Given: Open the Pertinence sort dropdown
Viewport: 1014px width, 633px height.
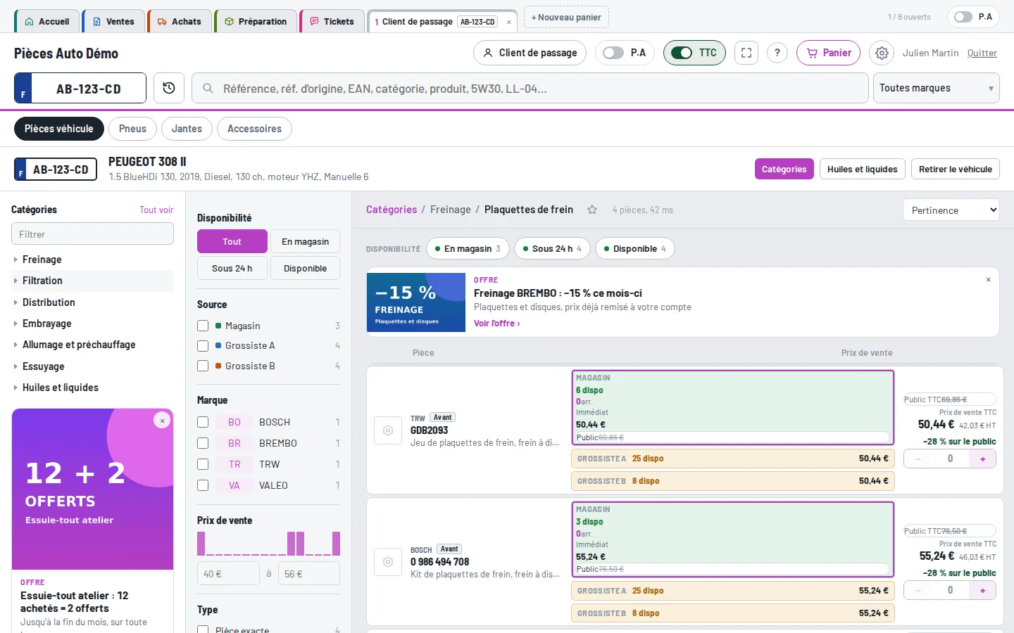Looking at the screenshot, I should [951, 210].
